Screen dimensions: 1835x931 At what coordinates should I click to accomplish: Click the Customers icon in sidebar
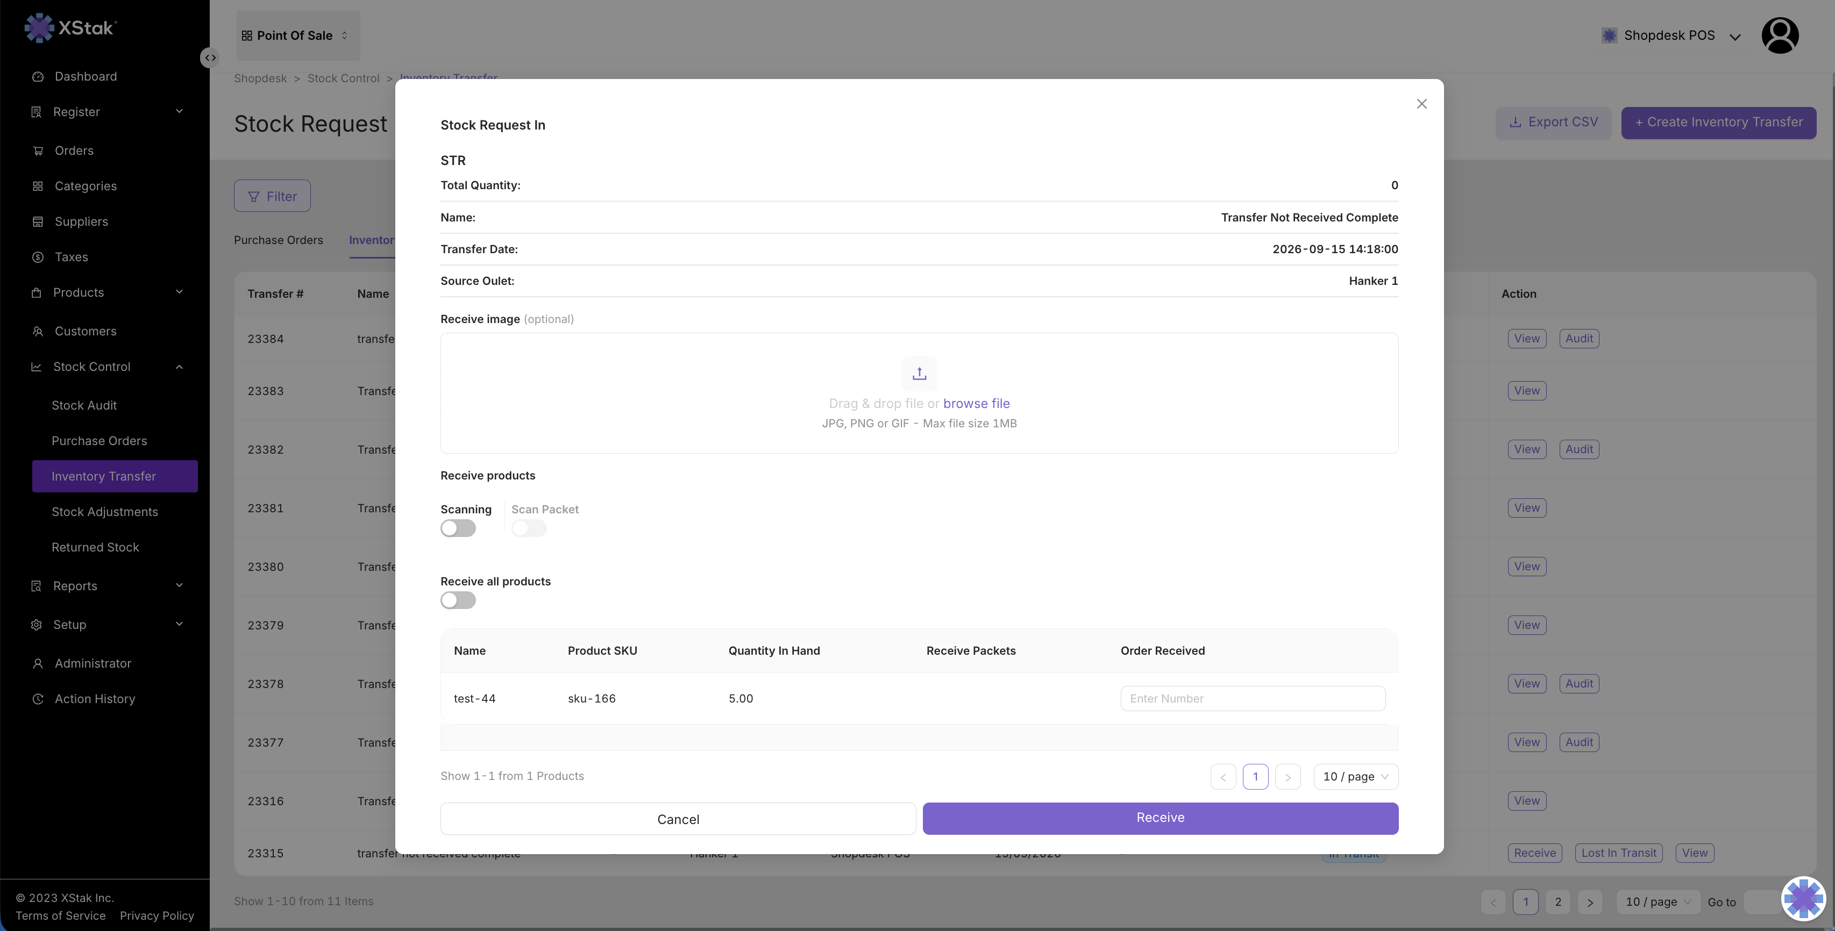click(38, 331)
